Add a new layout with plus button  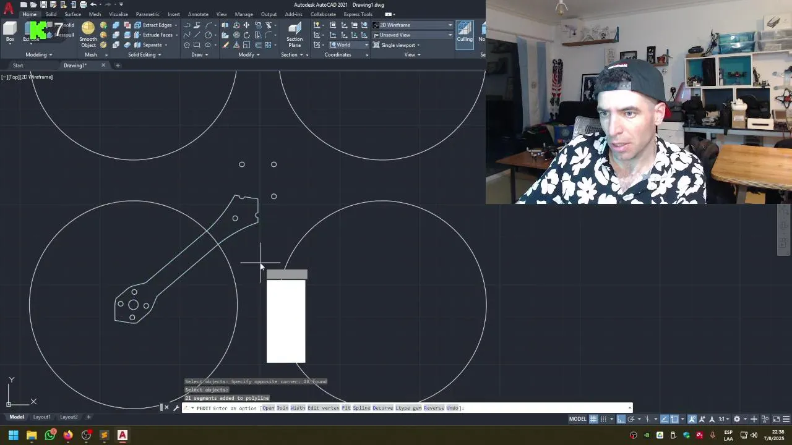coord(88,417)
